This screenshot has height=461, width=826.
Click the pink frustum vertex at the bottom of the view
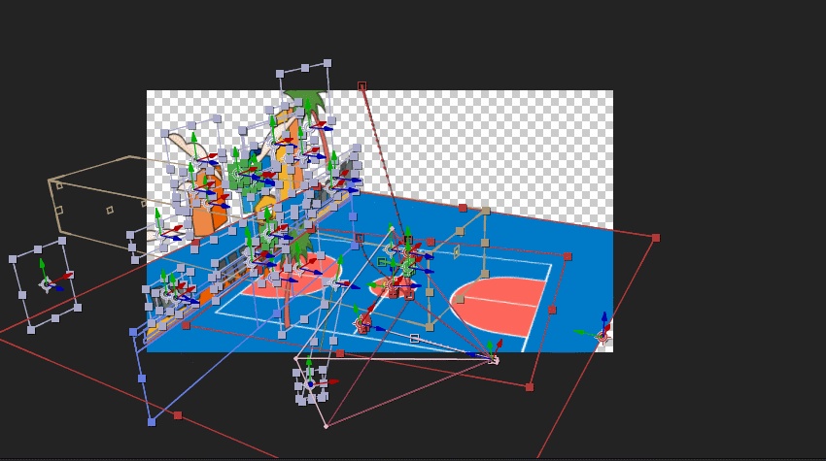[x=327, y=426]
